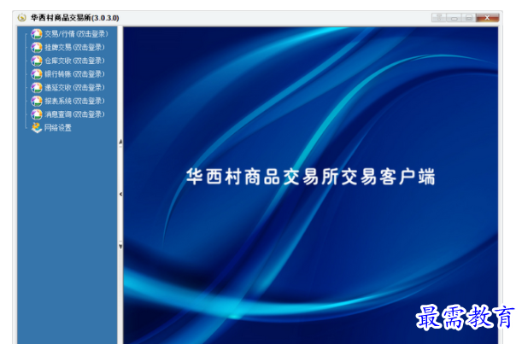Select the 银行转账 entry icon
Image resolution: width=522 pixels, height=344 pixels.
tap(37, 74)
